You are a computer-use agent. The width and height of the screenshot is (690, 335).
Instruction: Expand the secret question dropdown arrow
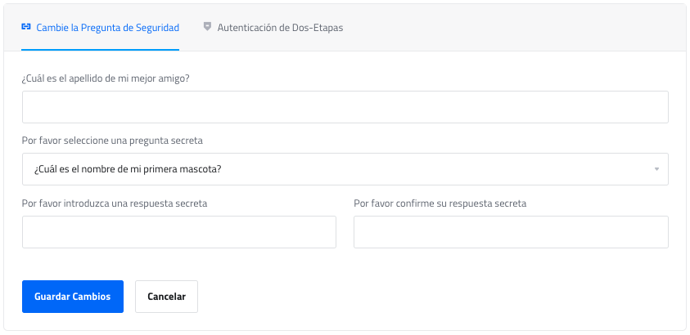click(656, 169)
